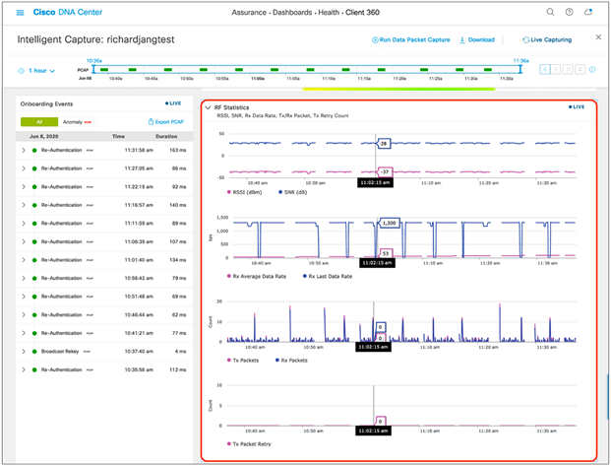Expand the 11:31:58 am Re-Authentication event
Image resolution: width=611 pixels, height=466 pixels.
coord(24,151)
